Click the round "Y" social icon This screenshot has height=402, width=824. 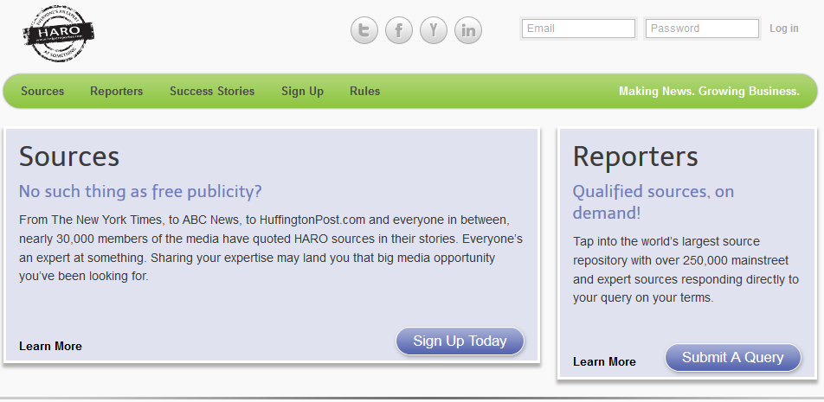[434, 31]
